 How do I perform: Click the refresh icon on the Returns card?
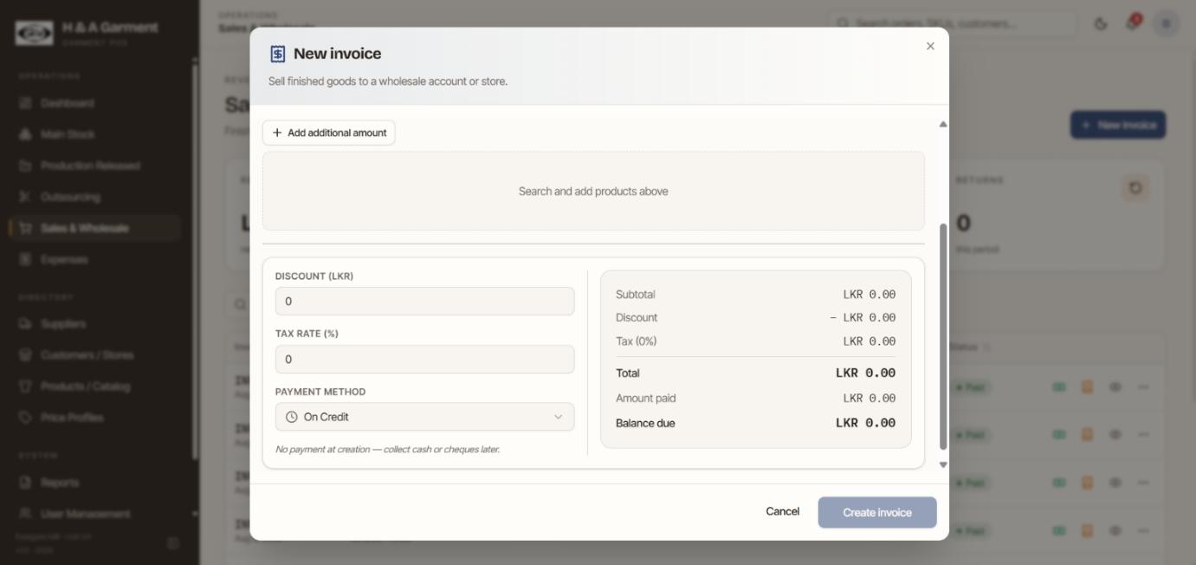pos(1135,188)
